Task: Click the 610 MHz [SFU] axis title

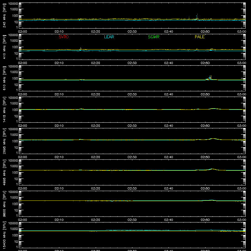Action: [x=4, y=78]
